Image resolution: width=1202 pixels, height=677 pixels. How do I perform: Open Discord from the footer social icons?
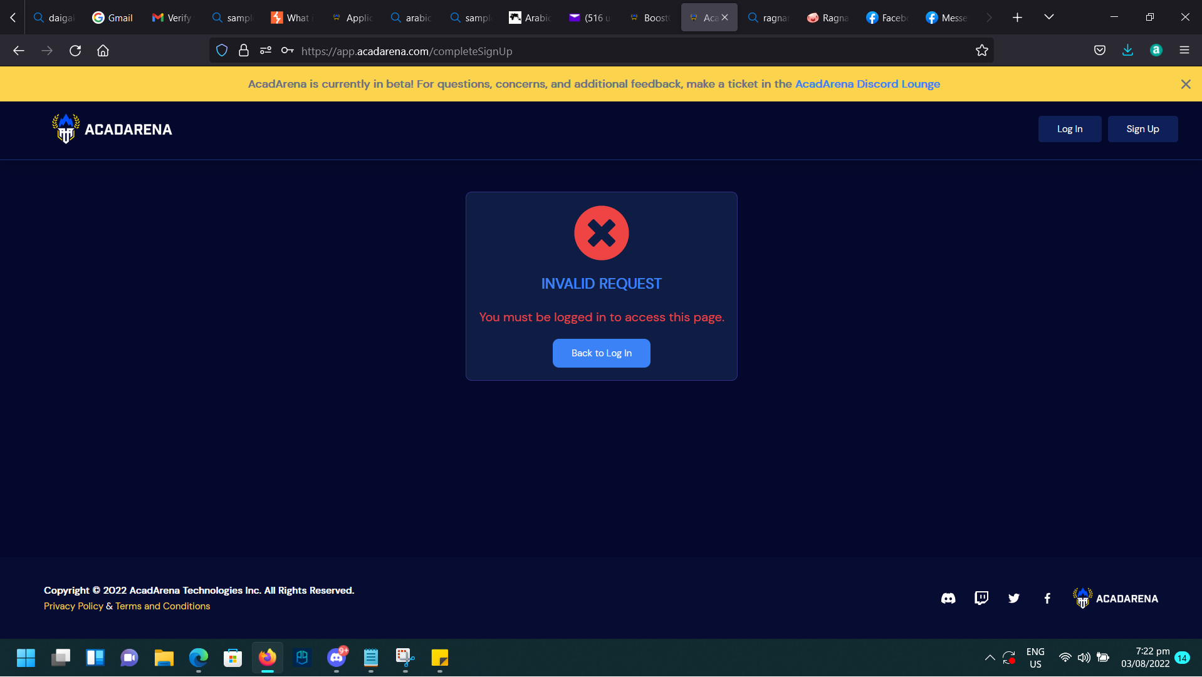pos(948,598)
